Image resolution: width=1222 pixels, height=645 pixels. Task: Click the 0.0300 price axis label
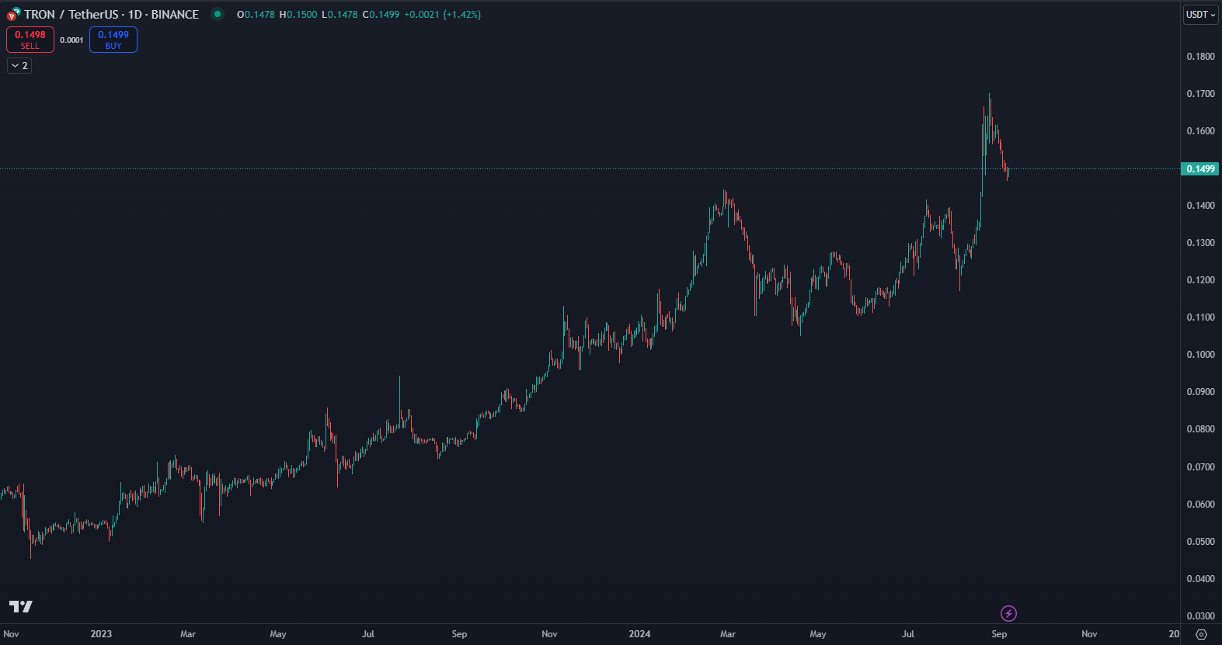[x=1200, y=616]
